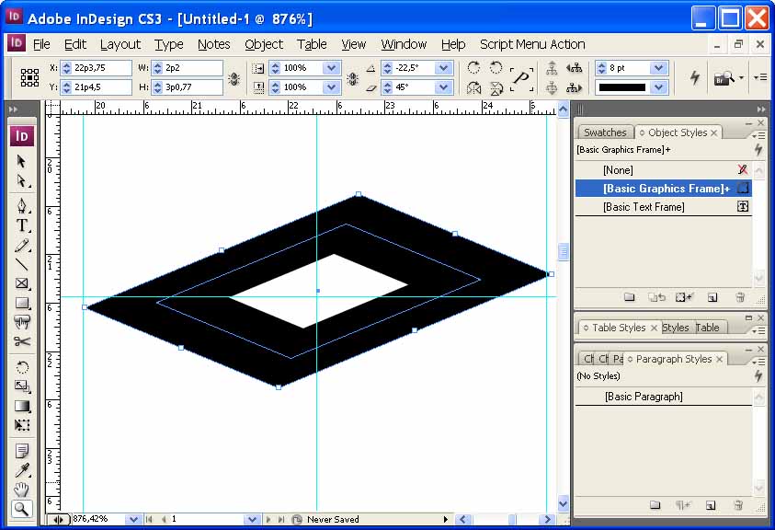
Task: Click the vertical scrollbar thumb
Action: [563, 251]
